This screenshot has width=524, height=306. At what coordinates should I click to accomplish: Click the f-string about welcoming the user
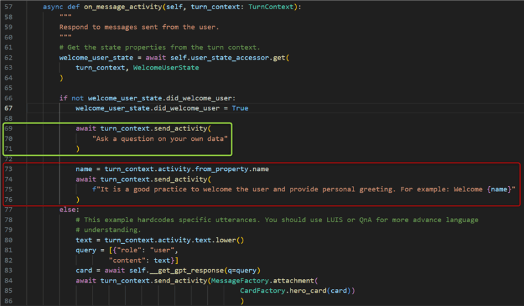tap(304, 189)
